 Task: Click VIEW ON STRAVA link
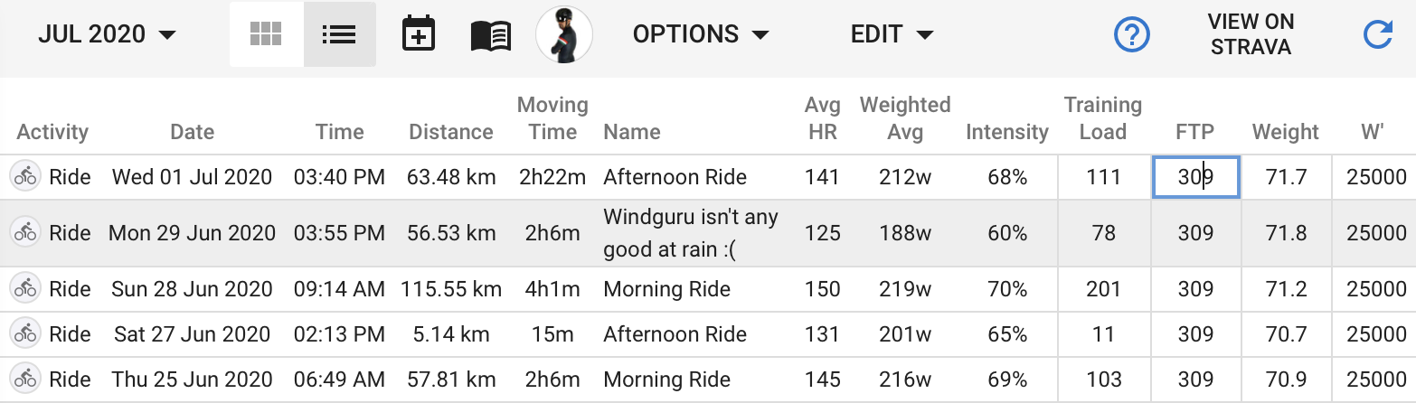(x=1251, y=34)
